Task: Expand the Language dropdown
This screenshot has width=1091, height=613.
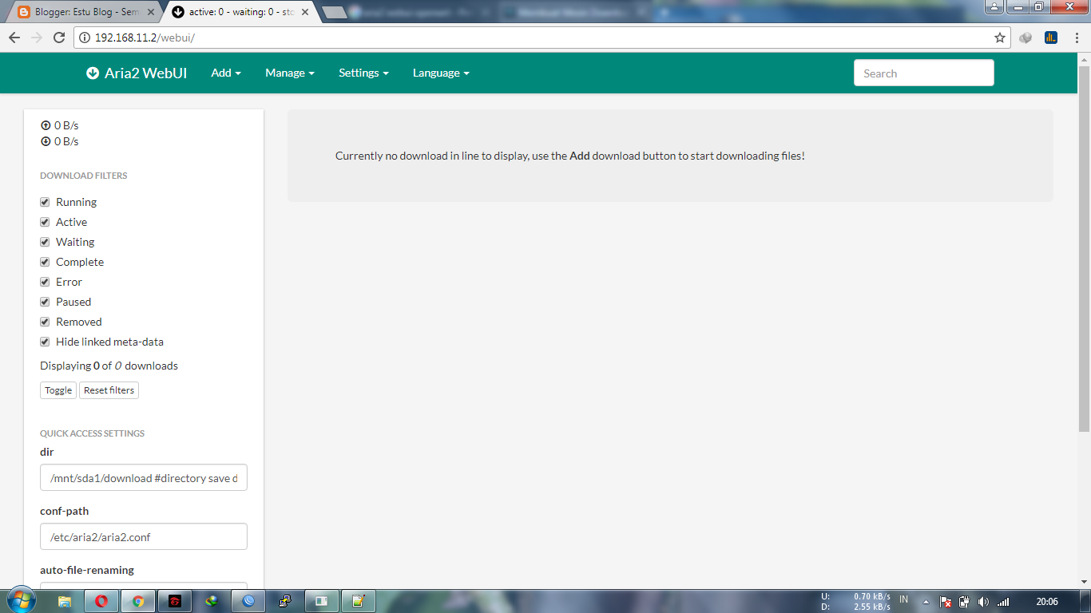Action: pos(440,73)
